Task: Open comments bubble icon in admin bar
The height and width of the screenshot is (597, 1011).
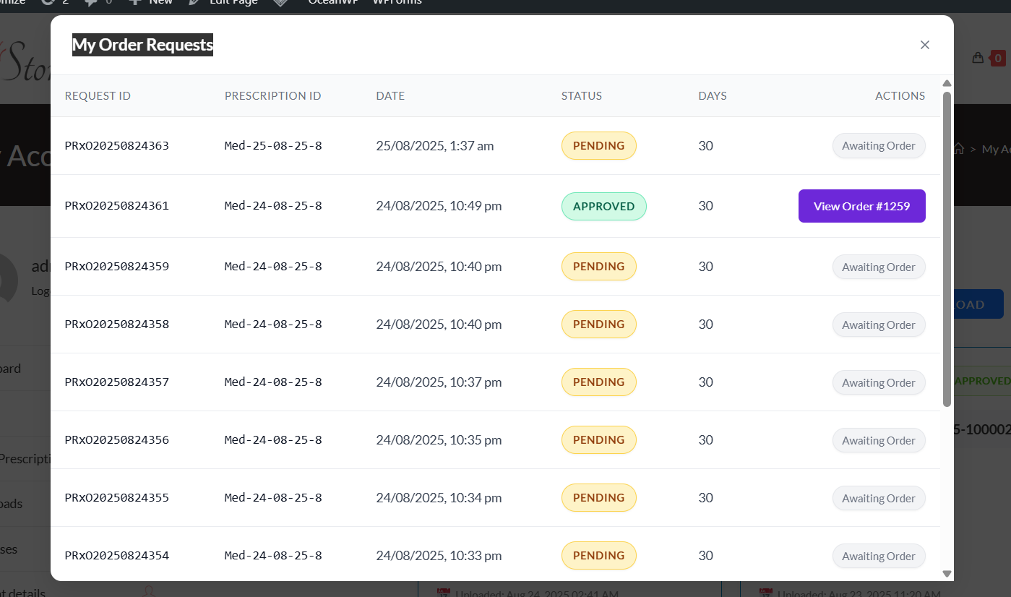Action: pos(91,2)
